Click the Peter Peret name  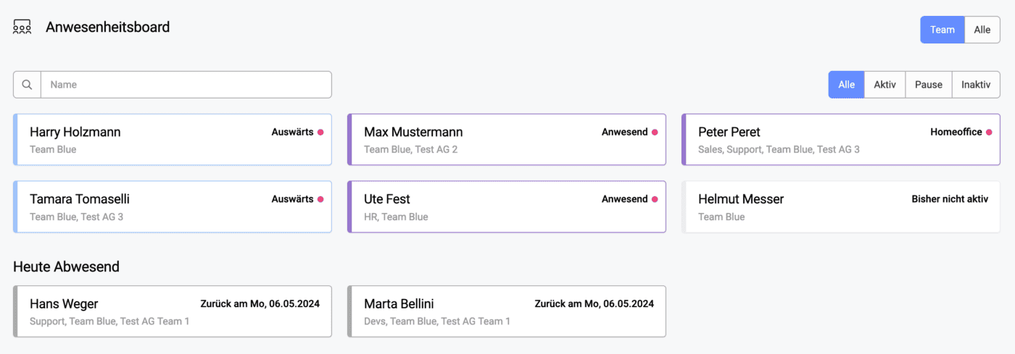729,132
